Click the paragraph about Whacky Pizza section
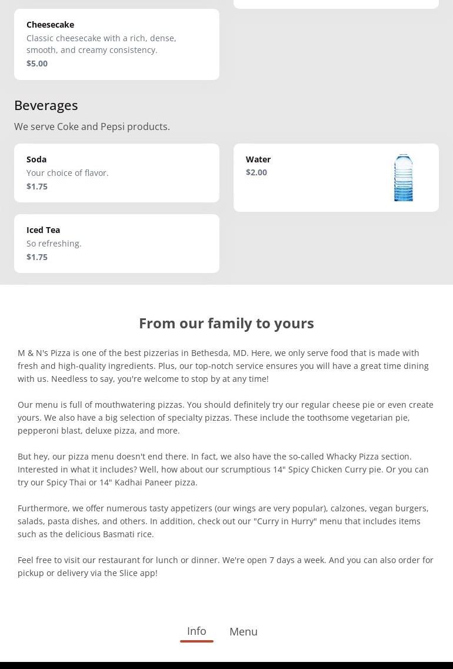Viewport: 453px width, 669px height. point(224,470)
